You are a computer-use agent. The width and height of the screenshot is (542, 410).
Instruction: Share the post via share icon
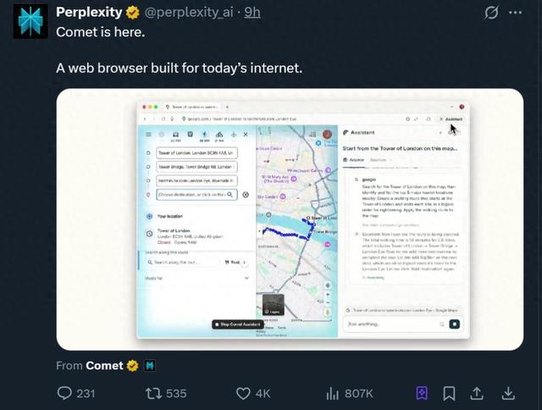[478, 393]
